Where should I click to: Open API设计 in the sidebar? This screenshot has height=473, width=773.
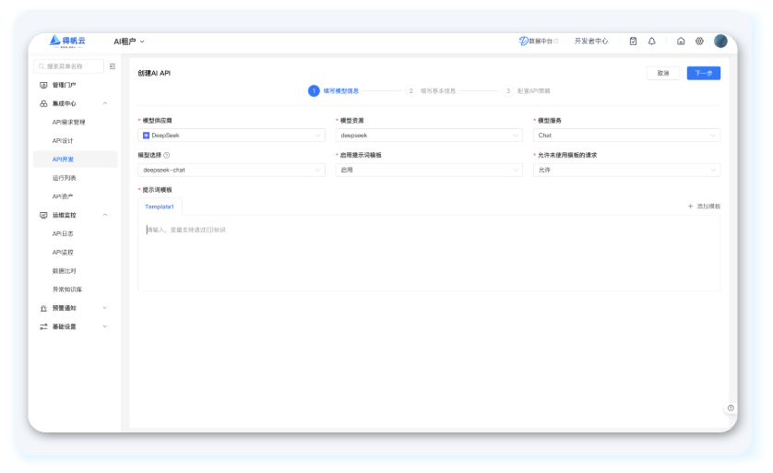point(63,141)
